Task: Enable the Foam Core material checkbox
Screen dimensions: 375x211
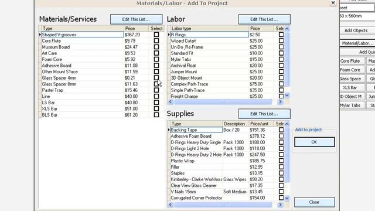Action: pos(156,59)
